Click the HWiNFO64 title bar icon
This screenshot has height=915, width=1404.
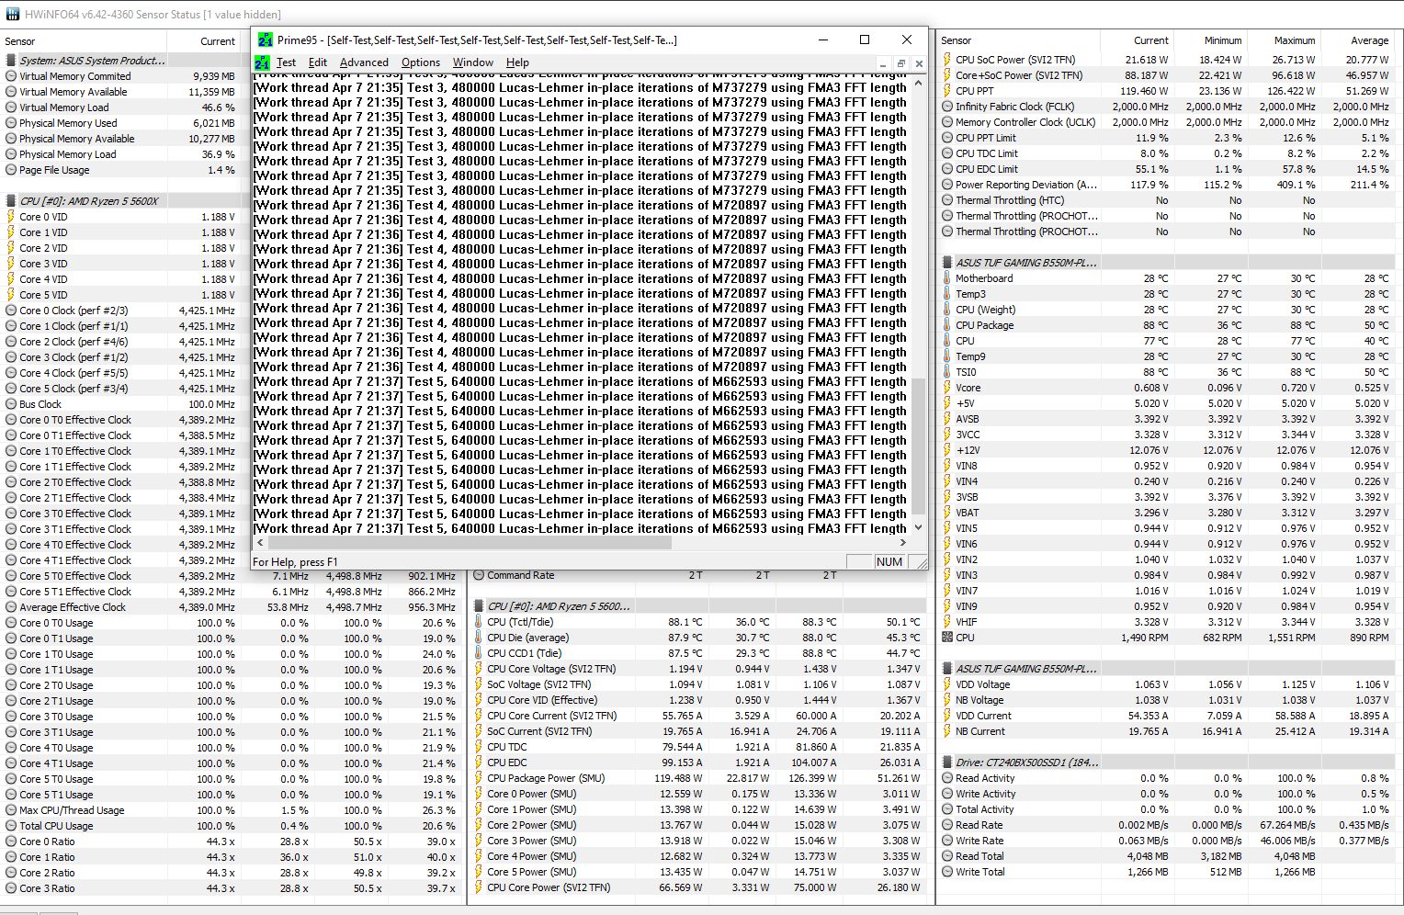tap(13, 14)
